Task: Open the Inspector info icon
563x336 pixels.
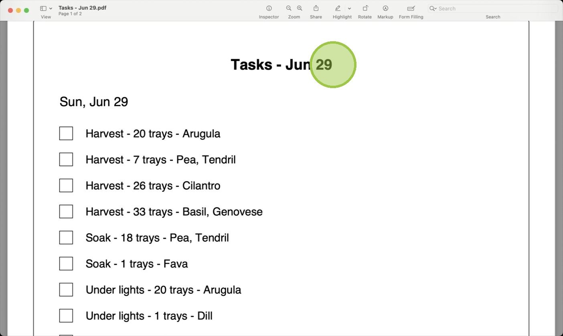Action: [x=269, y=8]
